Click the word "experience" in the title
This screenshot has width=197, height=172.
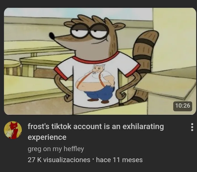47,137
